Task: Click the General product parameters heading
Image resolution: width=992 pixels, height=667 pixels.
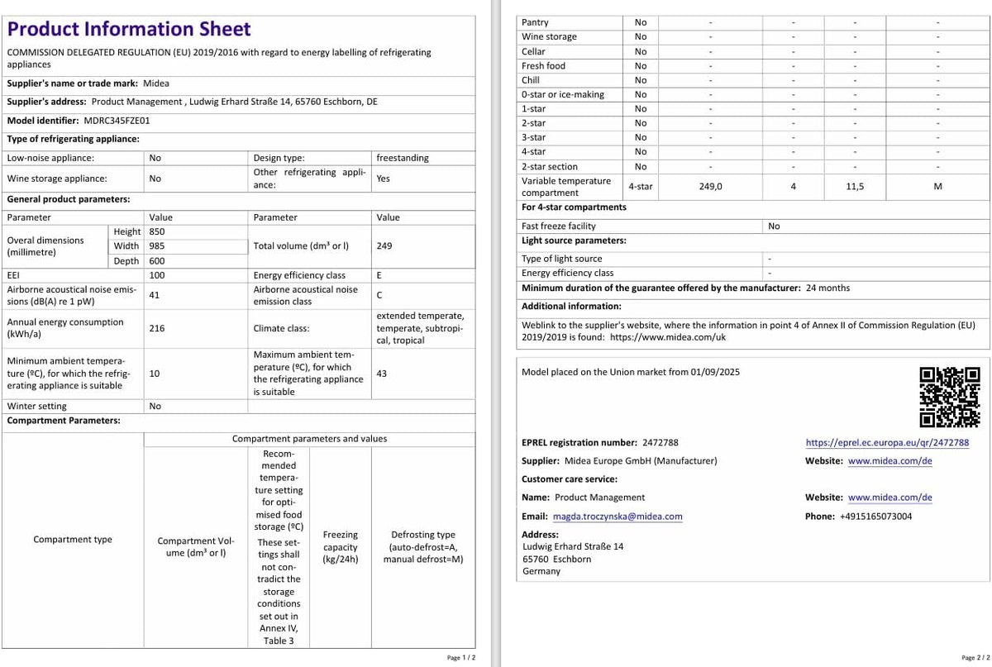Action: [69, 199]
